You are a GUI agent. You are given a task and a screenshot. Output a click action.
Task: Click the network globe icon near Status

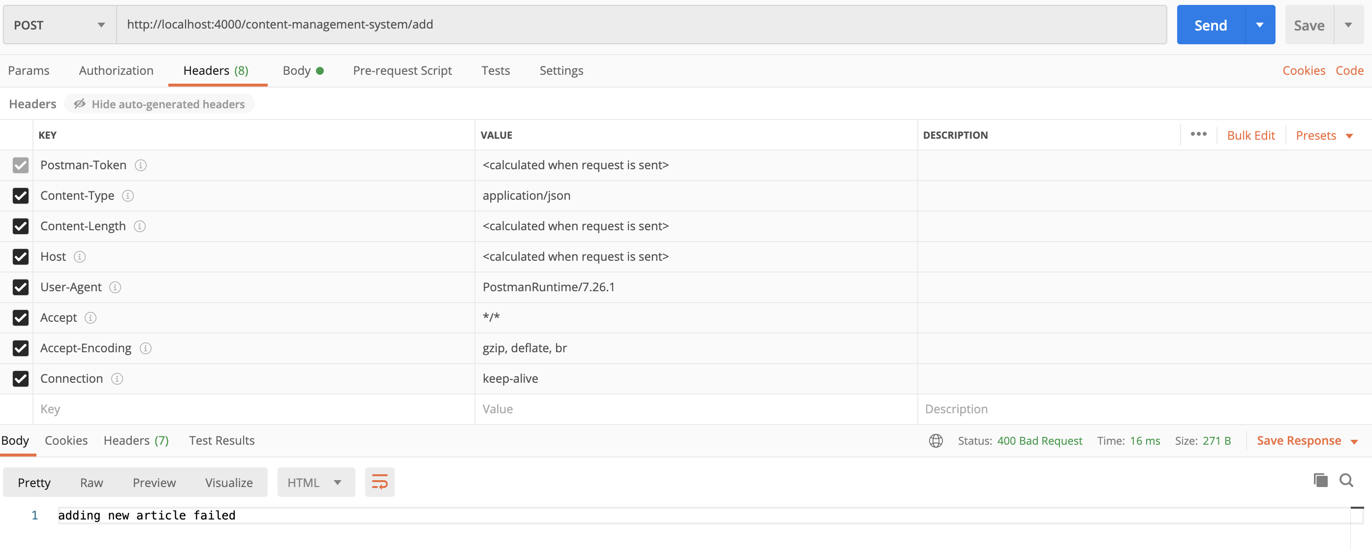(935, 441)
